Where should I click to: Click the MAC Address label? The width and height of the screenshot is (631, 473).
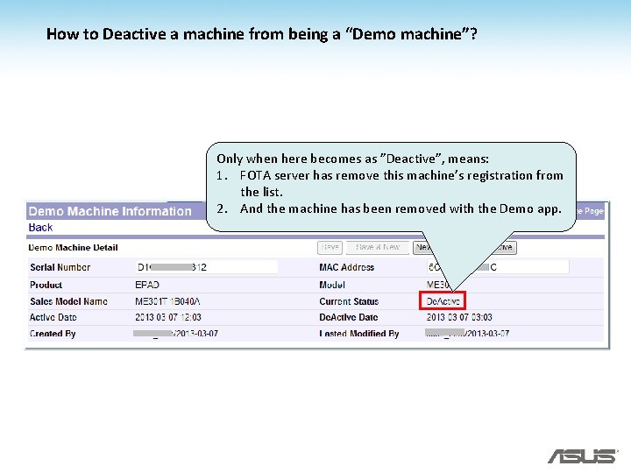(x=346, y=267)
